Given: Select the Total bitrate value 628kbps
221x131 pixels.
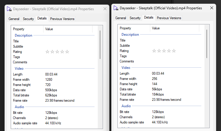Looking at the screenshot, I should 51,95.
